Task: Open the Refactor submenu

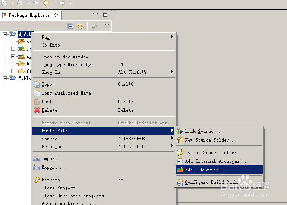Action: (104, 146)
